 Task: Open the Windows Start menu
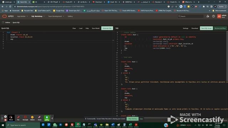pos(3,125)
